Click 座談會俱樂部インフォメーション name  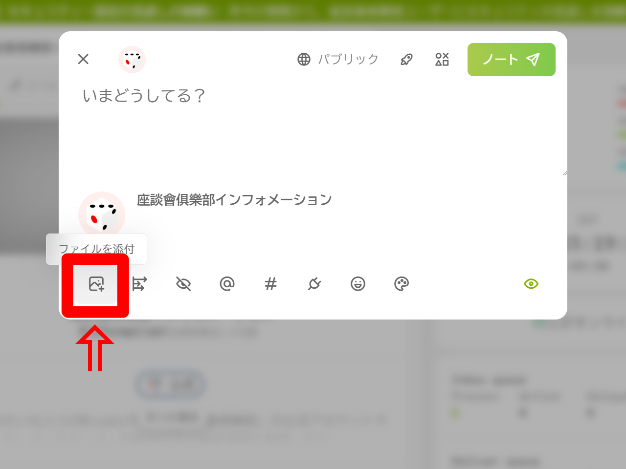coord(234,200)
